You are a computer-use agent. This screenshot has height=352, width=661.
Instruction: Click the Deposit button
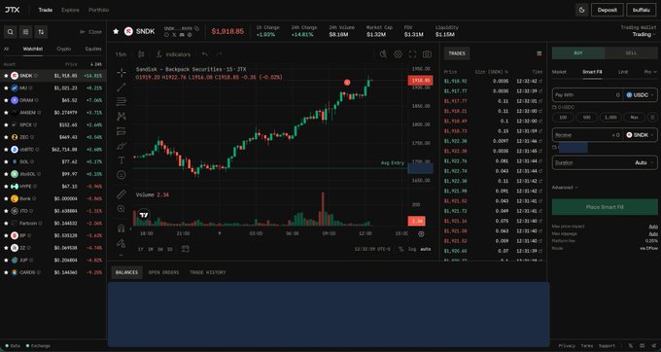[607, 10]
